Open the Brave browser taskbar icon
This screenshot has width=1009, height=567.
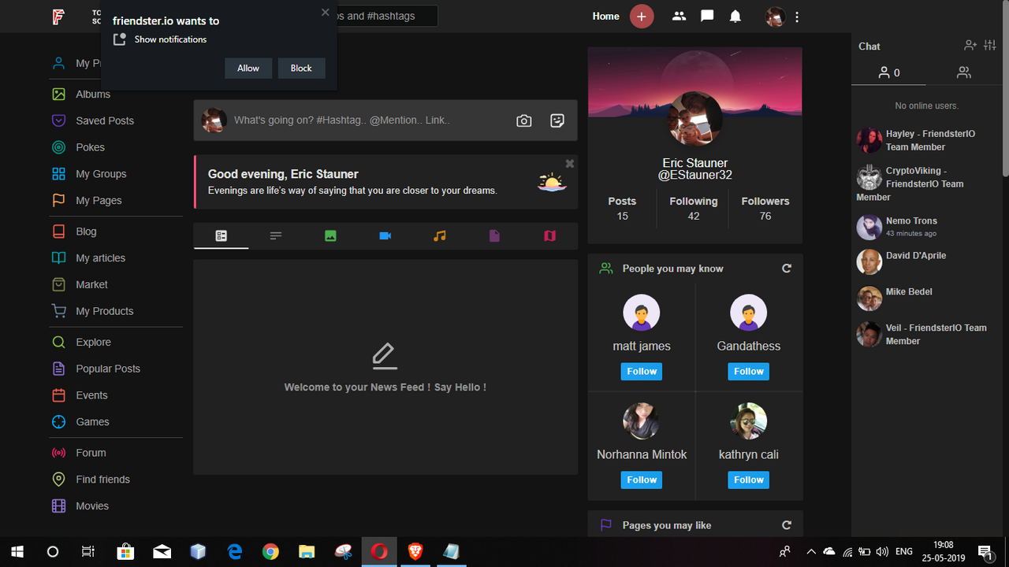(415, 551)
